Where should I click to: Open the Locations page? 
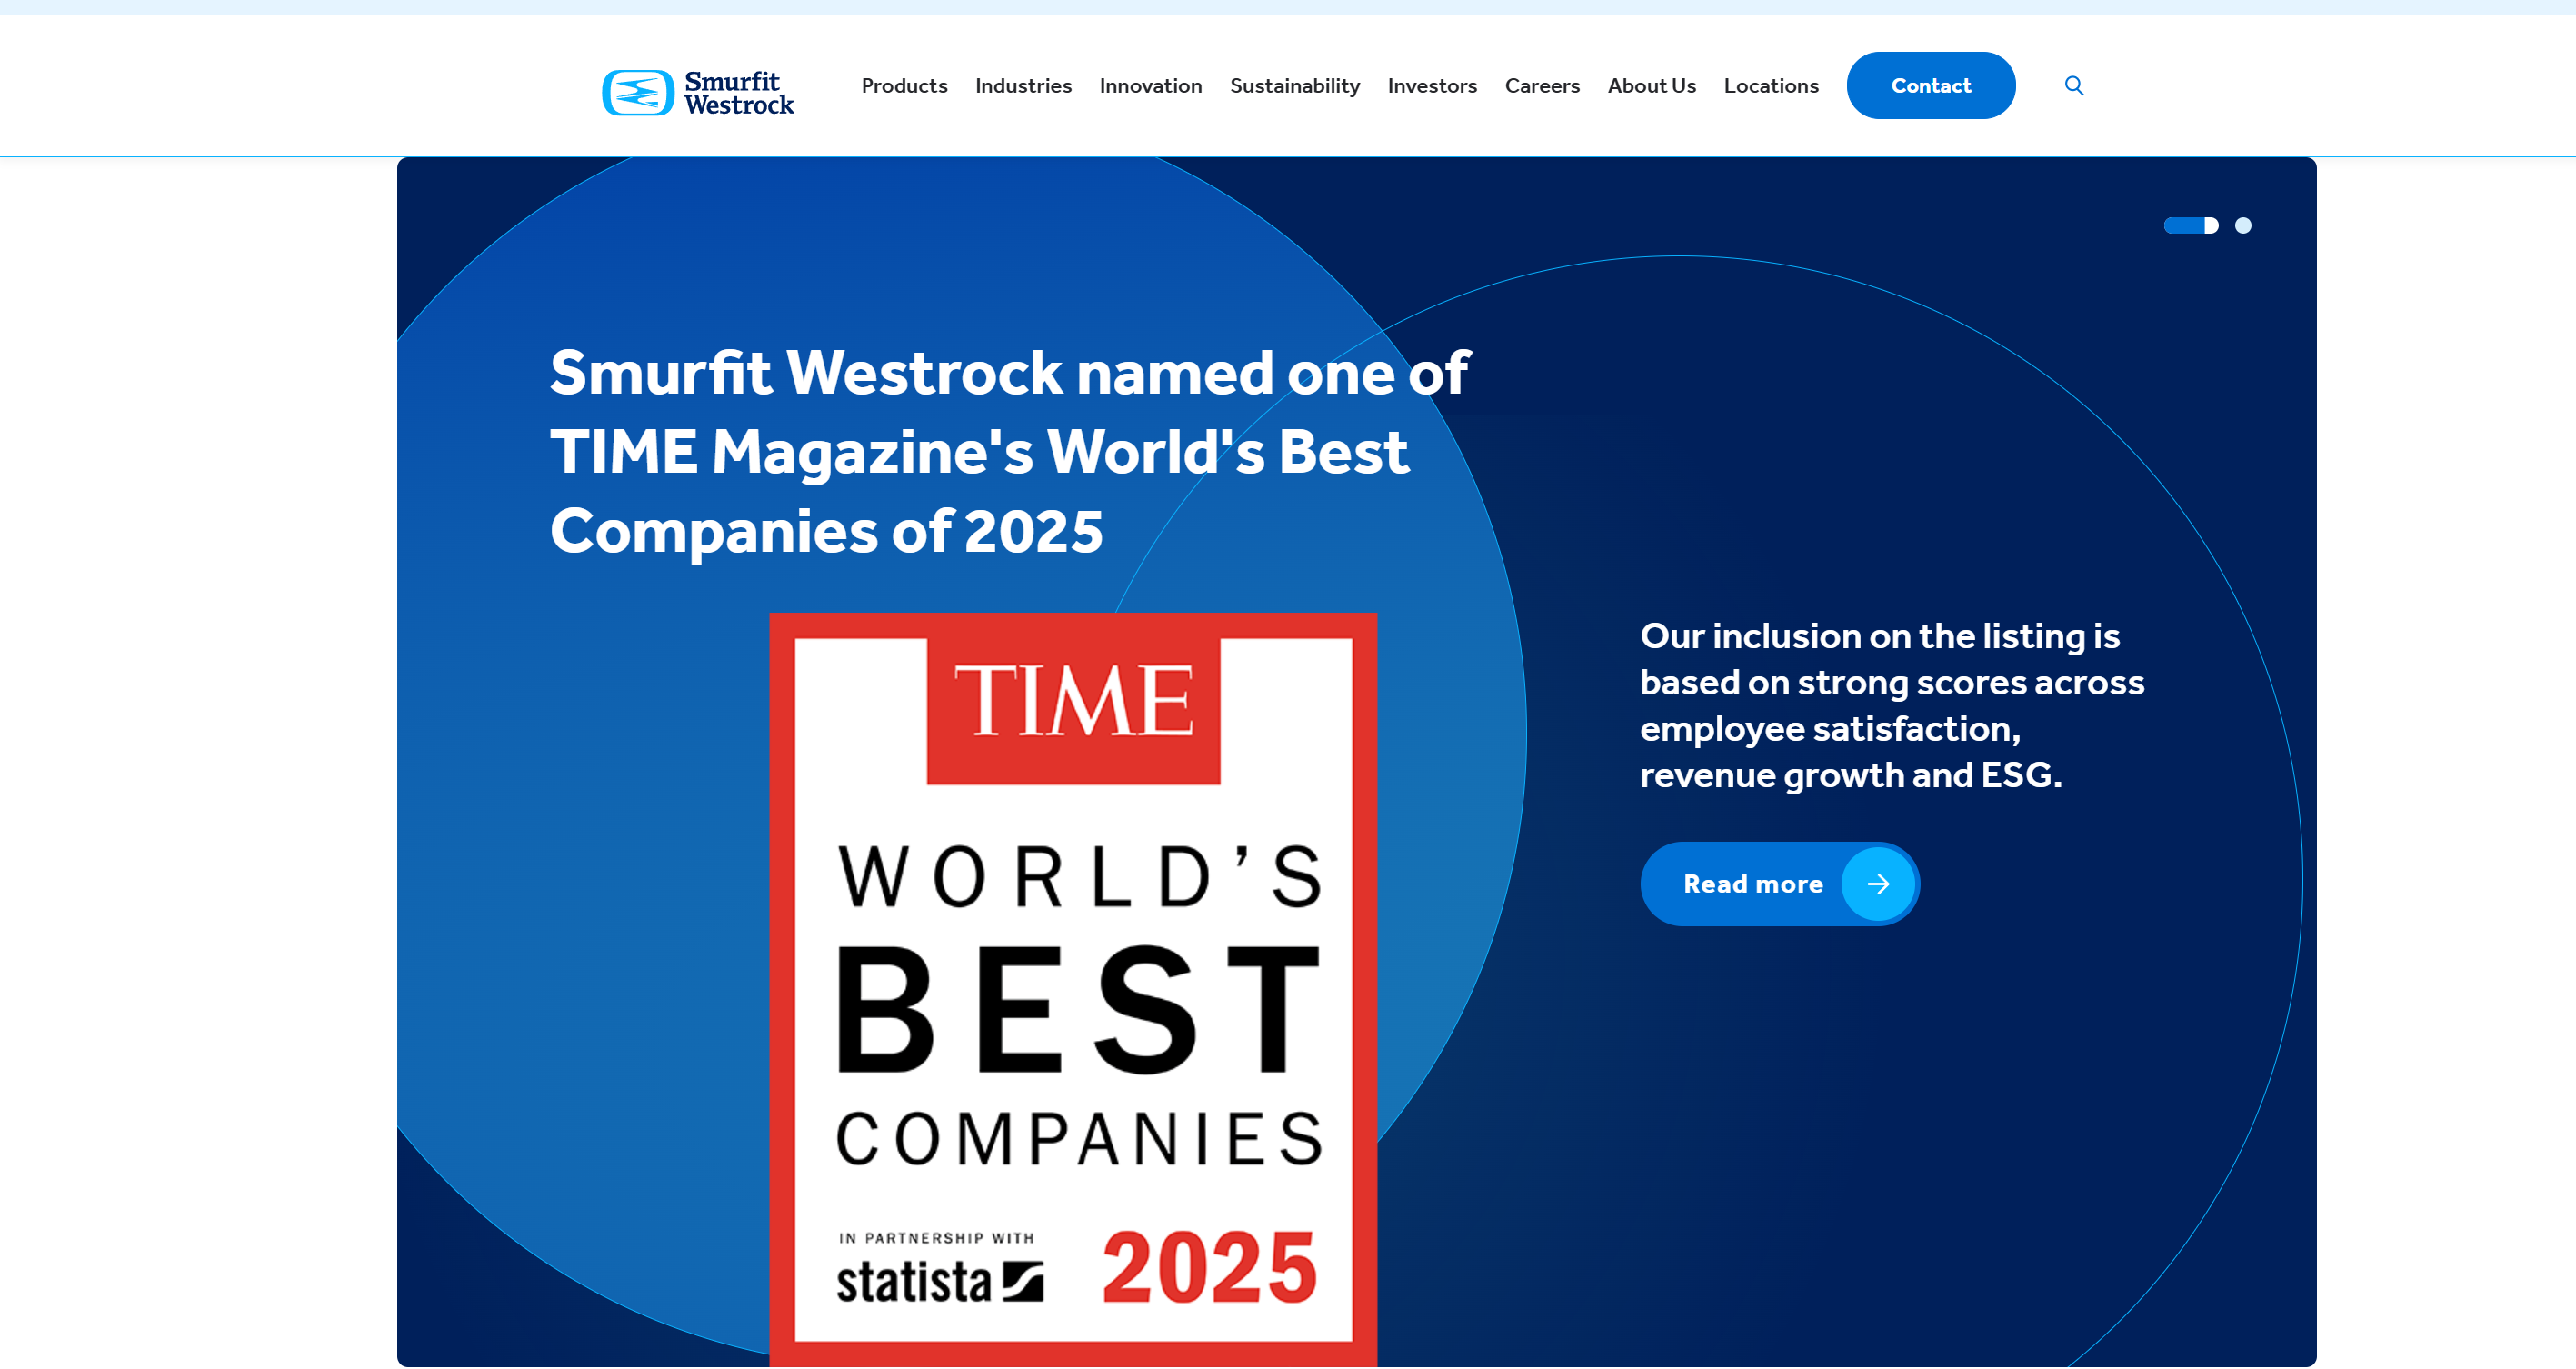tap(1770, 86)
